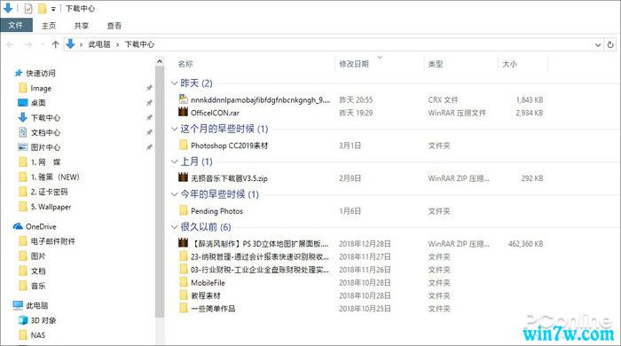Click the 图片中心 picture icon in sidebar
Screen dimensions: 621x346
tap(22, 147)
